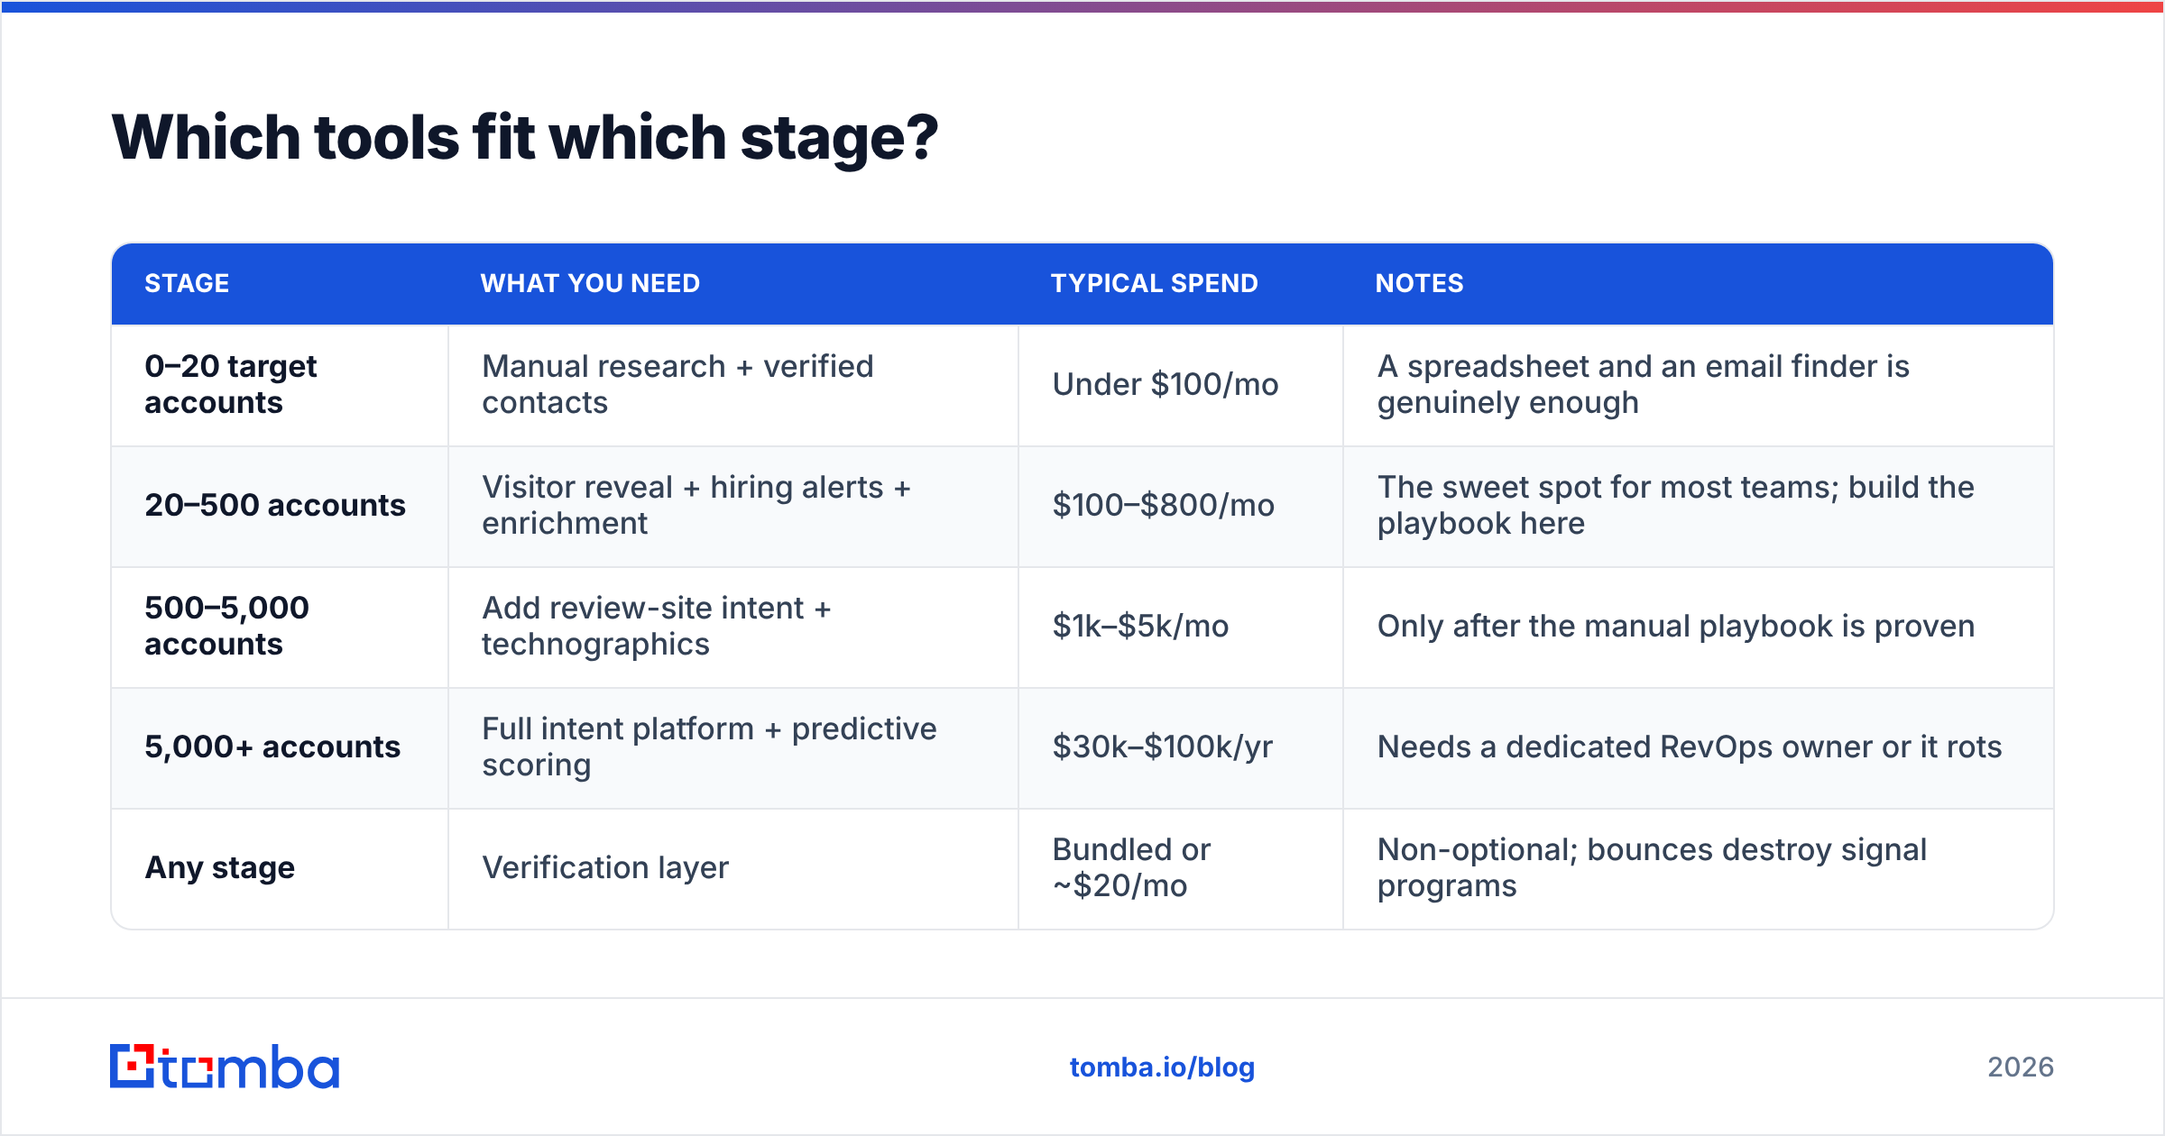2165x1136 pixels.
Task: Click 'Non-optional; bounces destroy signal programs' note
Action: tap(1699, 868)
